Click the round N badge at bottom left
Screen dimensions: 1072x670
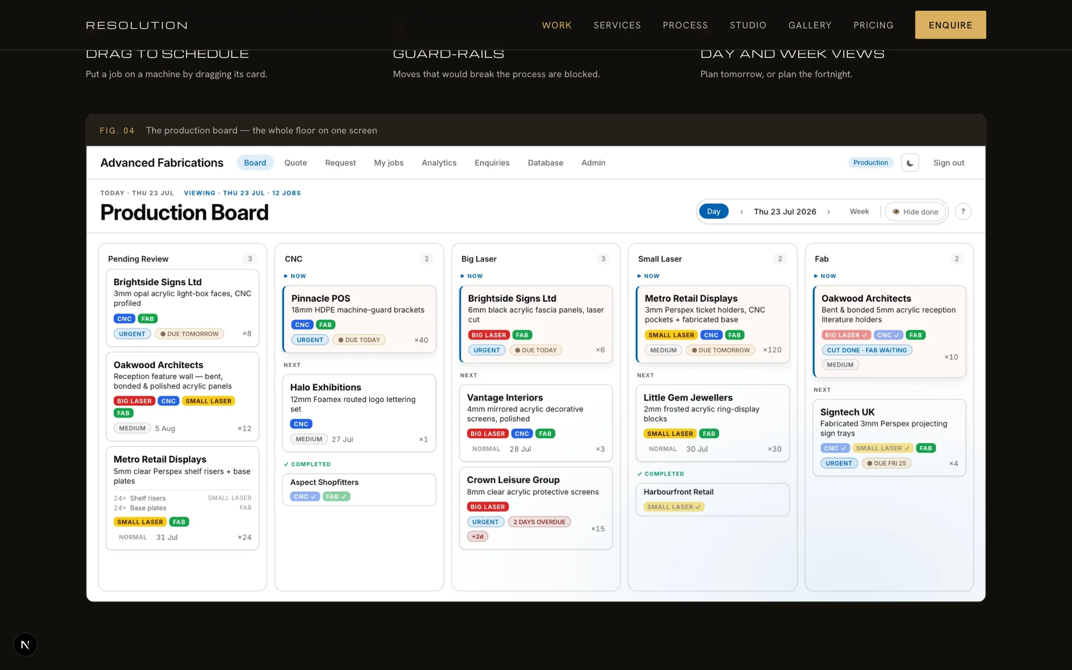click(25, 644)
